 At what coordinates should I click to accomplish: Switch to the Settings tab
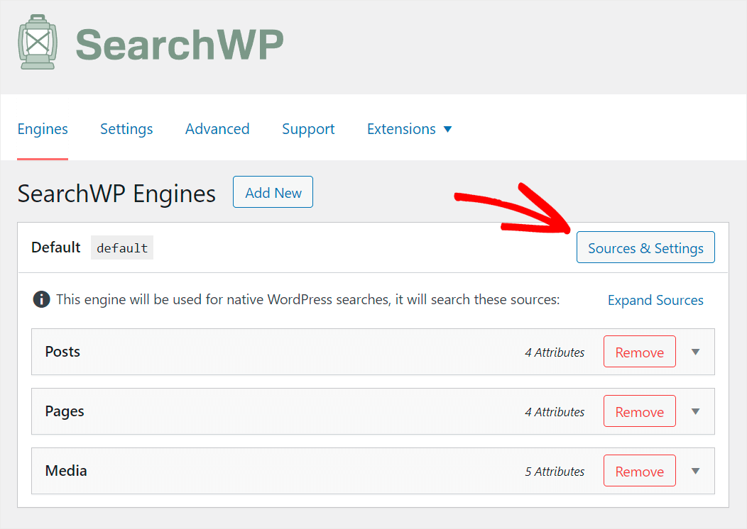coord(126,129)
